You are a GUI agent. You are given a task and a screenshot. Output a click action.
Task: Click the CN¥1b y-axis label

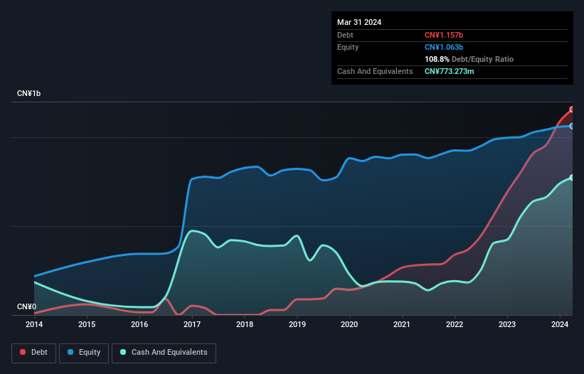point(28,93)
